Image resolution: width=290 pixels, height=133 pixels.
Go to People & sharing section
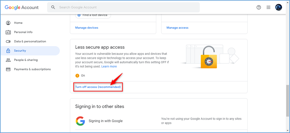point(26,60)
